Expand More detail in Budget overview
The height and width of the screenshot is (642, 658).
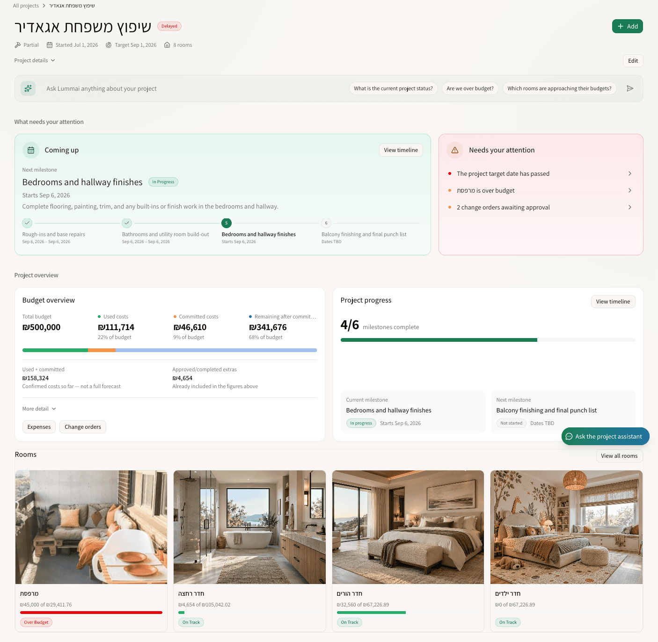pos(39,409)
